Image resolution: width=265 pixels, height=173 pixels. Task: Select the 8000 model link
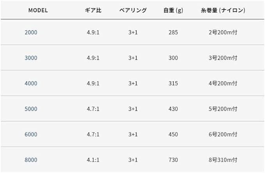31,160
